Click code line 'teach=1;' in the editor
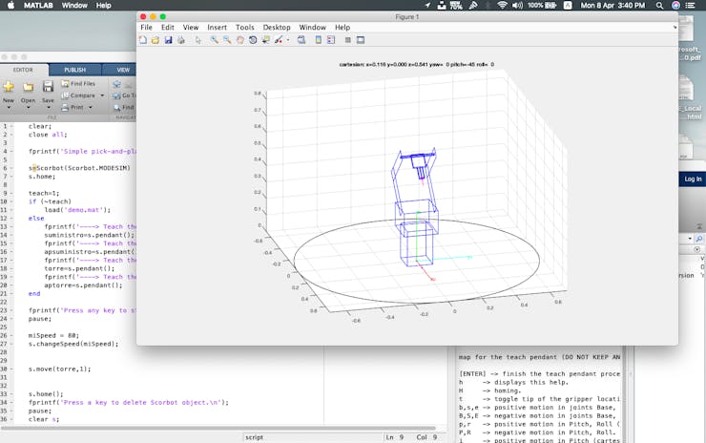This screenshot has width=706, height=443. click(x=44, y=193)
